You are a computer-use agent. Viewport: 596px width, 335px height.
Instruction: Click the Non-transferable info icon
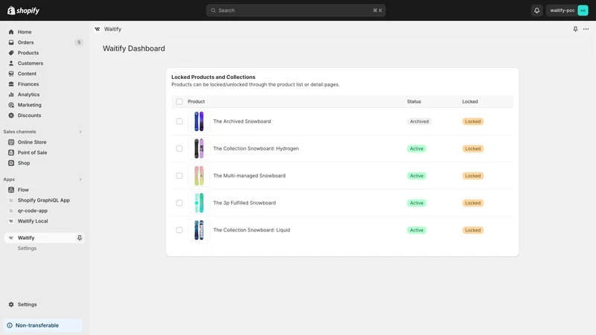pos(10,325)
